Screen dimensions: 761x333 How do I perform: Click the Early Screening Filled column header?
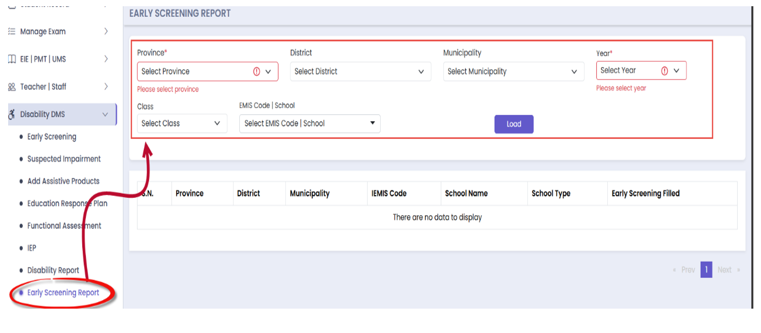[x=645, y=193]
